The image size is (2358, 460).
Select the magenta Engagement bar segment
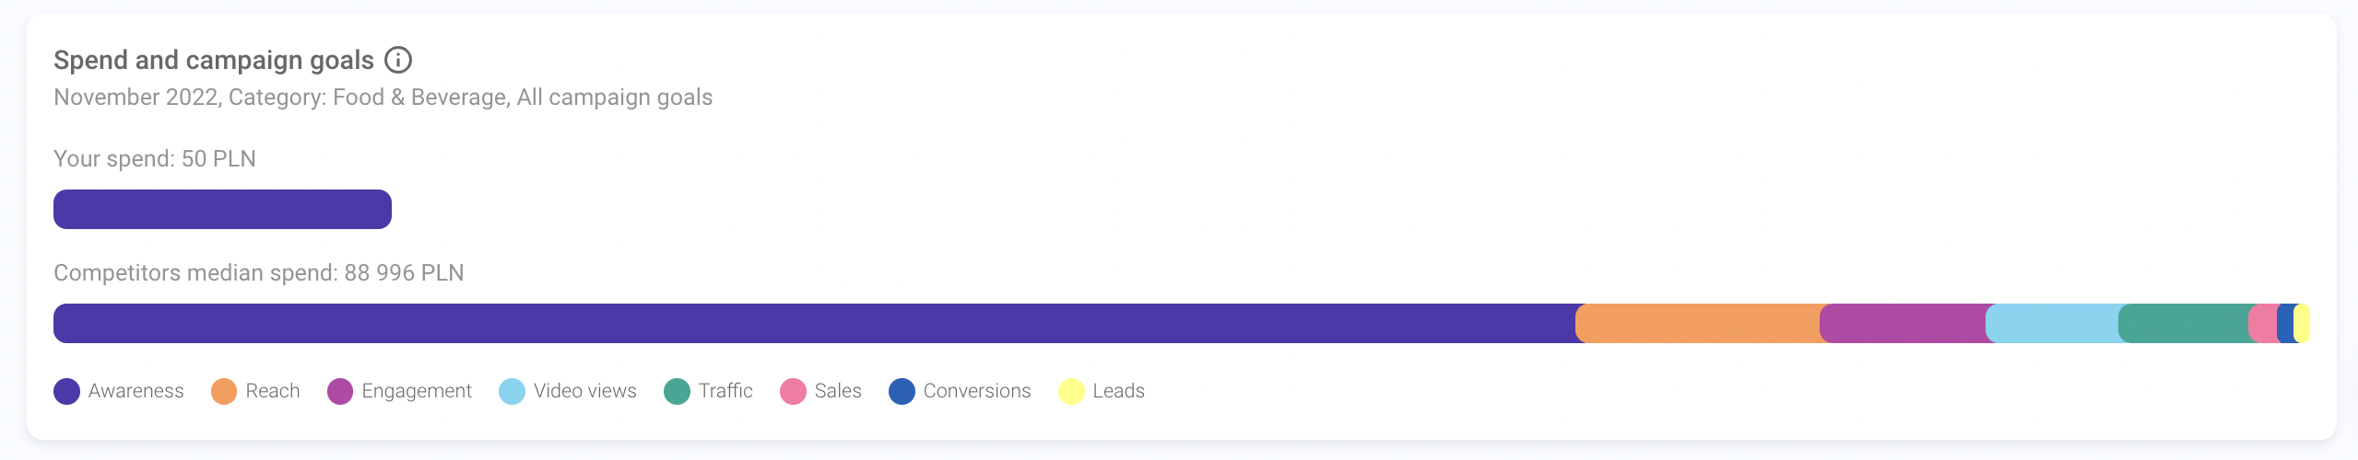point(1903,324)
